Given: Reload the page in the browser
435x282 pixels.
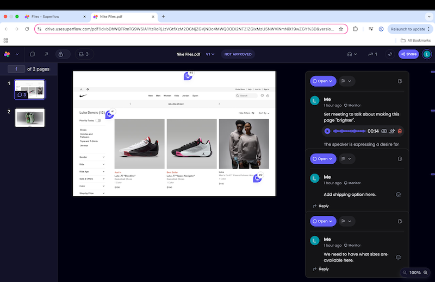Looking at the screenshot, I should coord(27,29).
